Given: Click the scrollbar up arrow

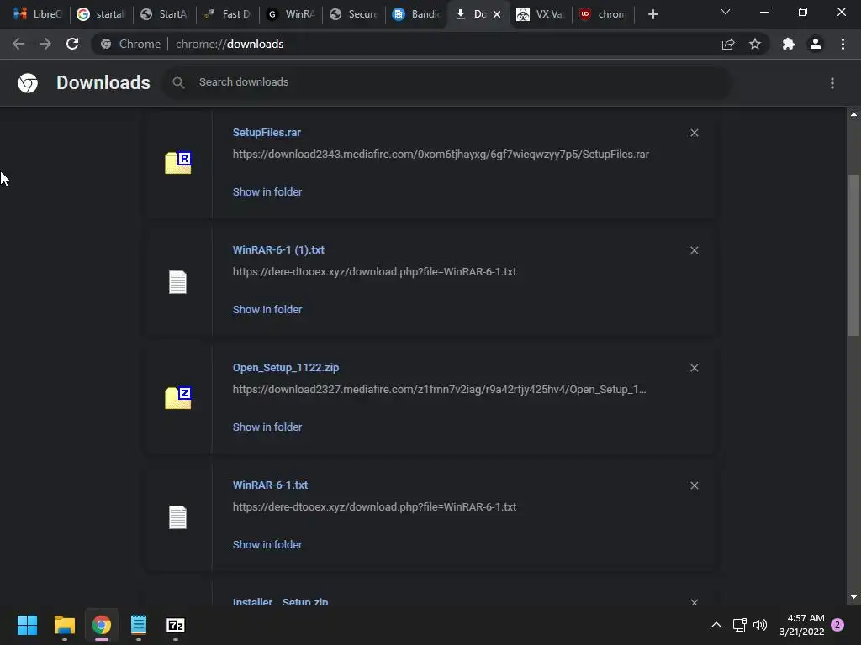Looking at the screenshot, I should click(853, 114).
